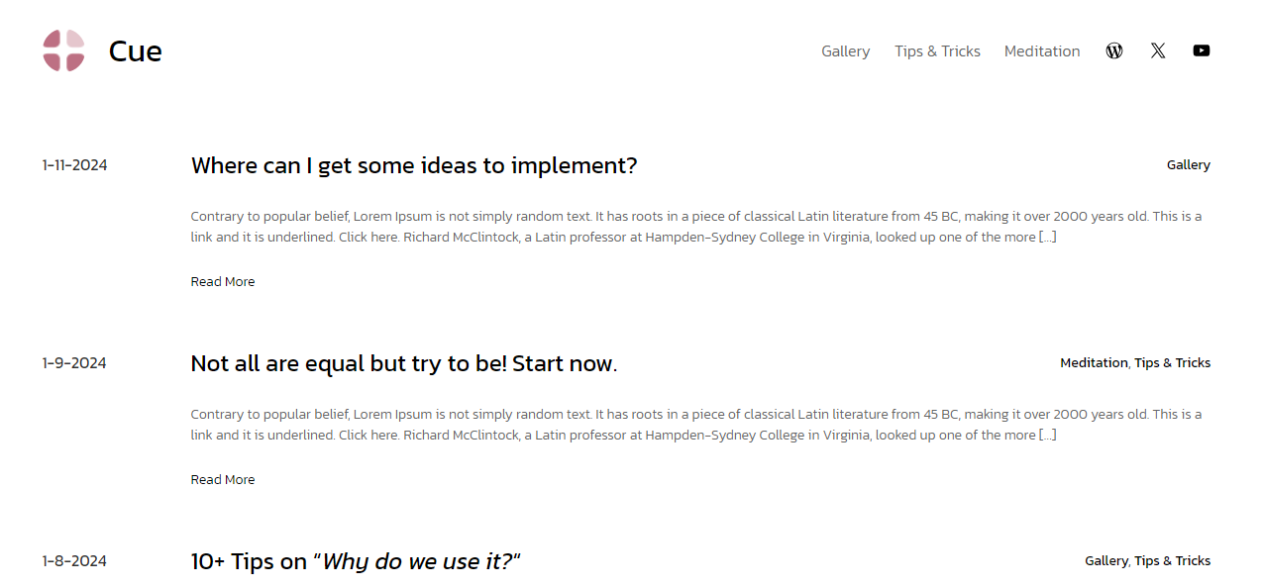Click Read More under the second post
Screen dimensions: 1262x588
(x=222, y=480)
